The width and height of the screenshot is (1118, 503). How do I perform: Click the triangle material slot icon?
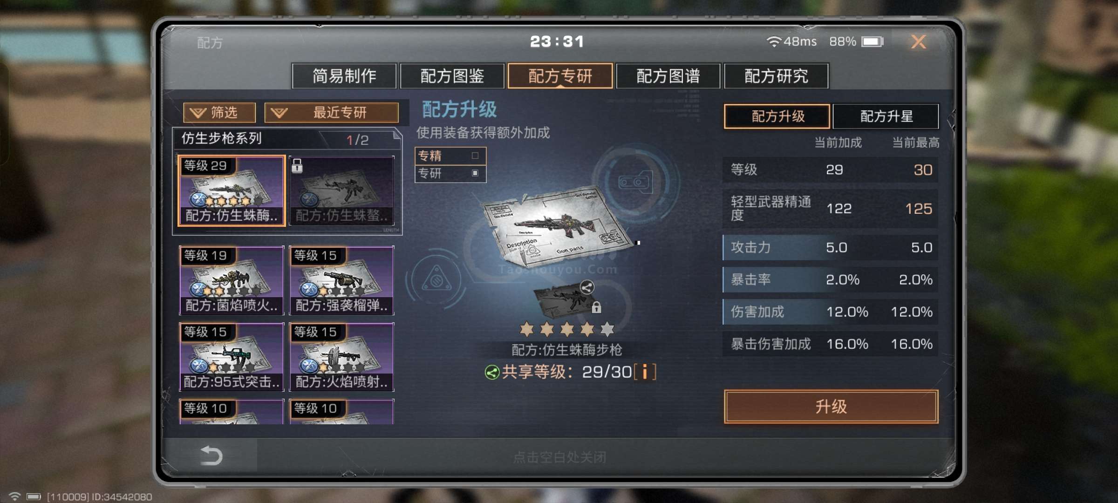pos(436,280)
